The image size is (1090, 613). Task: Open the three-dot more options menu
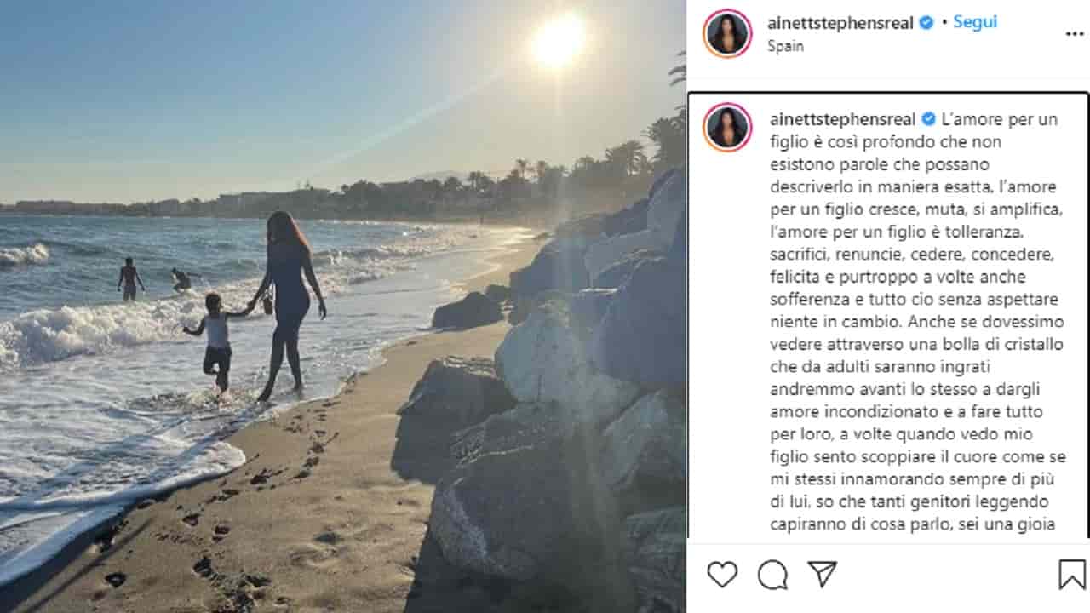click(x=1075, y=34)
